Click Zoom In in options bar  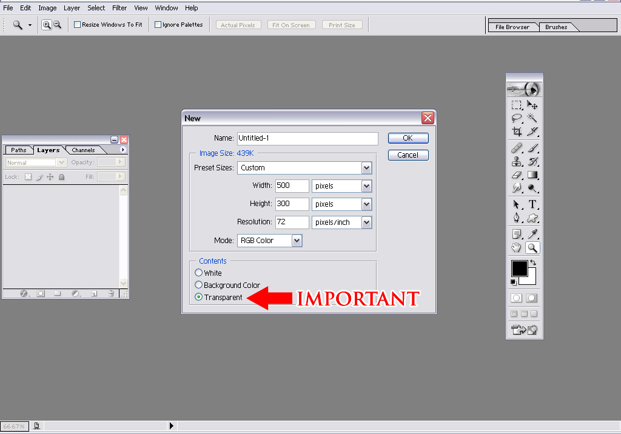point(47,25)
